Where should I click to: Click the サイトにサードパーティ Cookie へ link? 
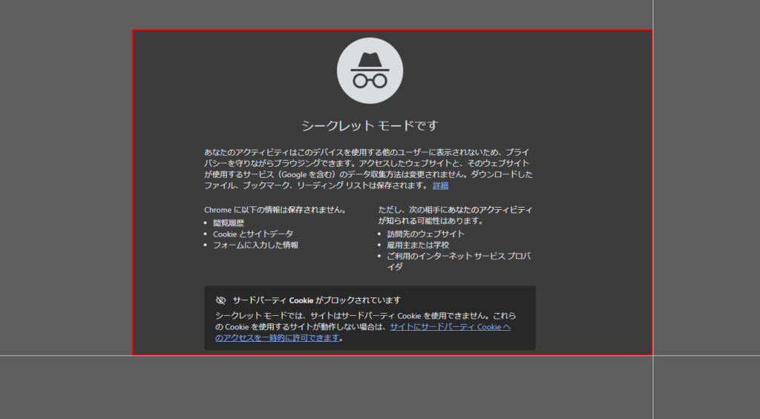451,326
